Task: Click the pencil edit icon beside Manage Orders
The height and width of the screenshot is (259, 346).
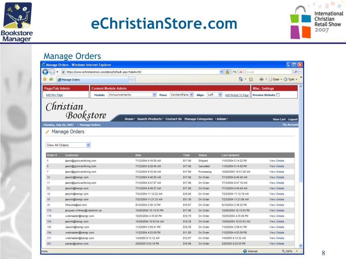Action: (47, 132)
